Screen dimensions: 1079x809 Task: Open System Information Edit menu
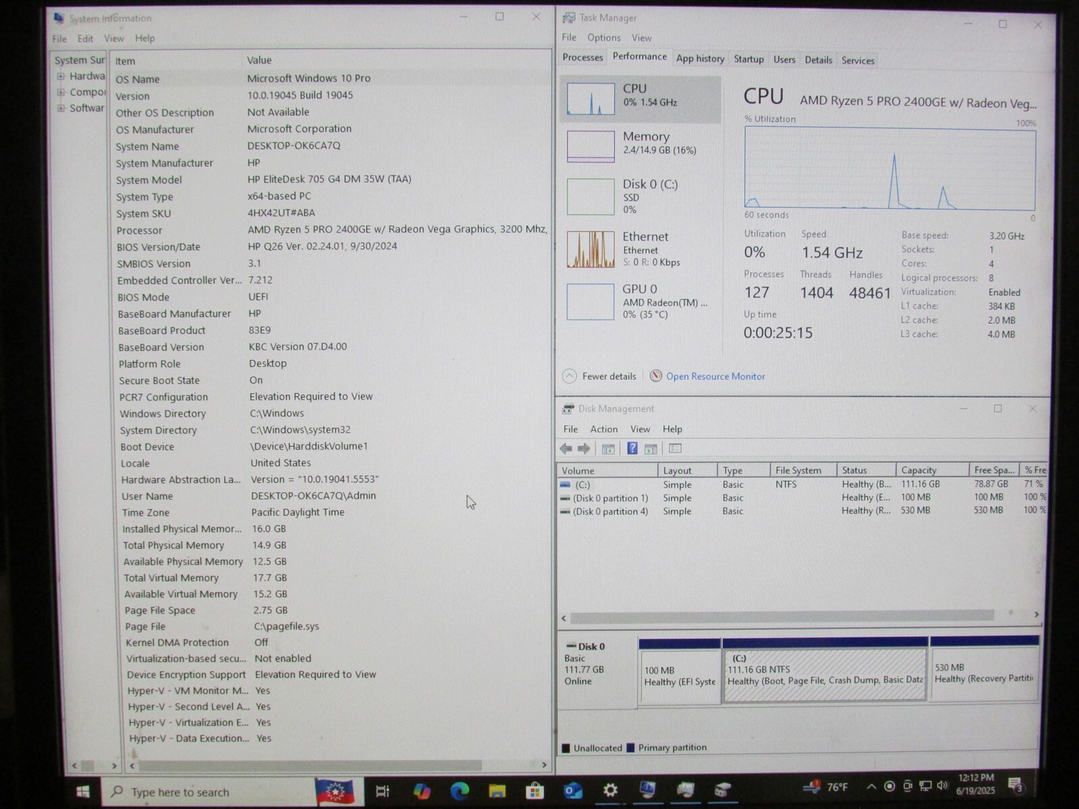(x=85, y=38)
